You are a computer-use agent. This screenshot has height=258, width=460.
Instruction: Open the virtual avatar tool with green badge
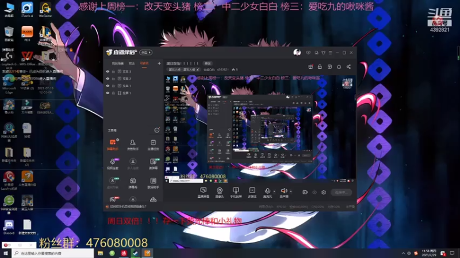112,183
